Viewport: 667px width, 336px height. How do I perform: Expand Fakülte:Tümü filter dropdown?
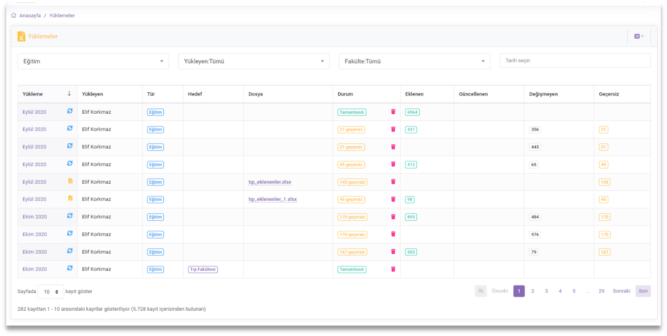414,61
